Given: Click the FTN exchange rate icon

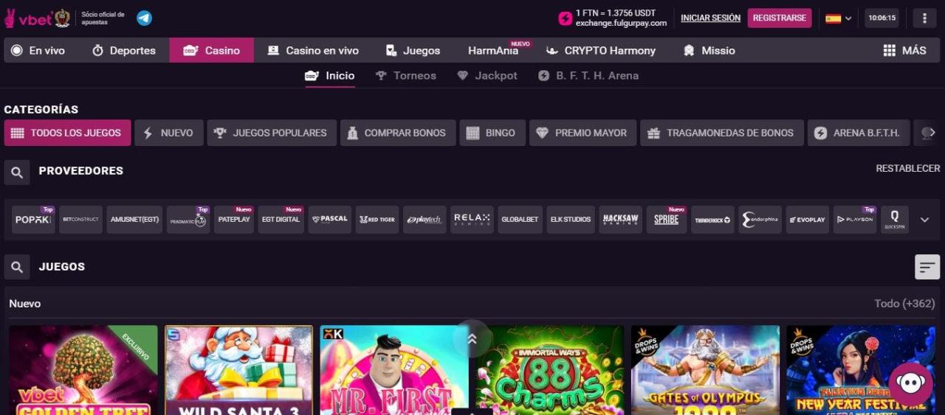Looking at the screenshot, I should tap(566, 18).
